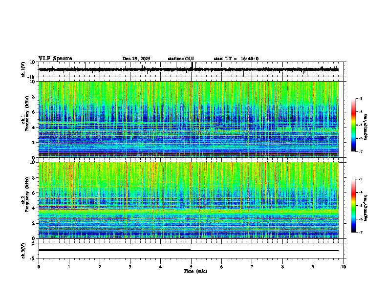This screenshot has height=299, width=387.
Task: Click time axis tick label "6"
Action: coord(222,267)
